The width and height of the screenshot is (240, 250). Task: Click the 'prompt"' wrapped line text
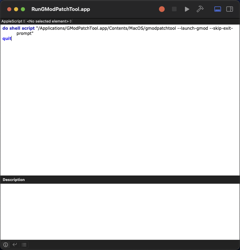pyautogui.click(x=25, y=33)
